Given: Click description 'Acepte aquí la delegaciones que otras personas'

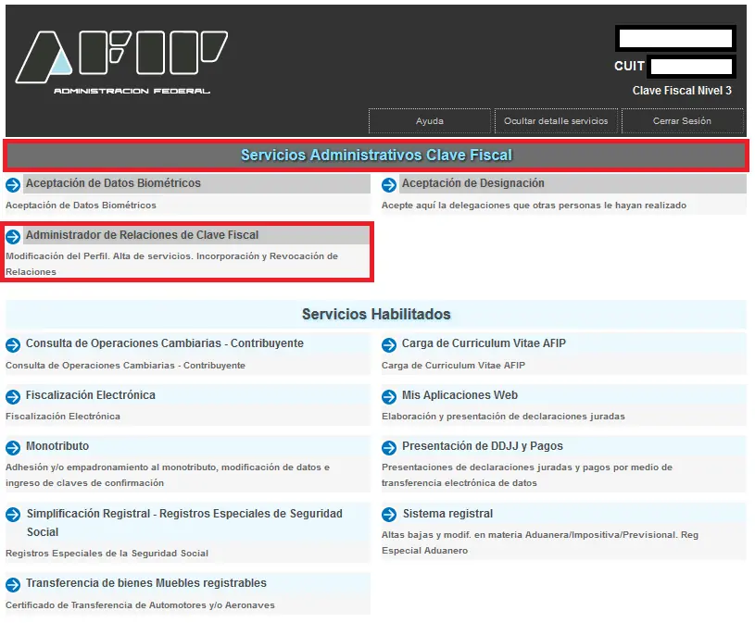Looking at the screenshot, I should [x=534, y=205].
